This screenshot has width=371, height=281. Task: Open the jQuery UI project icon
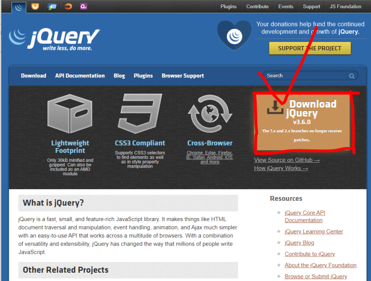(x=35, y=6)
